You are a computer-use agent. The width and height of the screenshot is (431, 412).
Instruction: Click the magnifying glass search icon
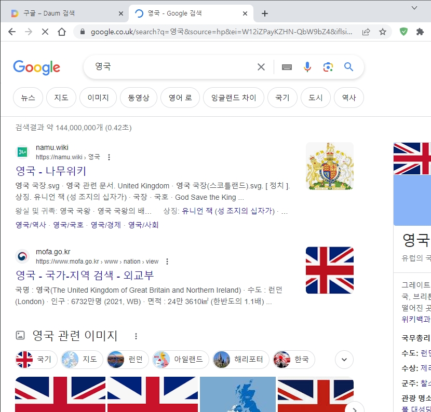(x=348, y=67)
